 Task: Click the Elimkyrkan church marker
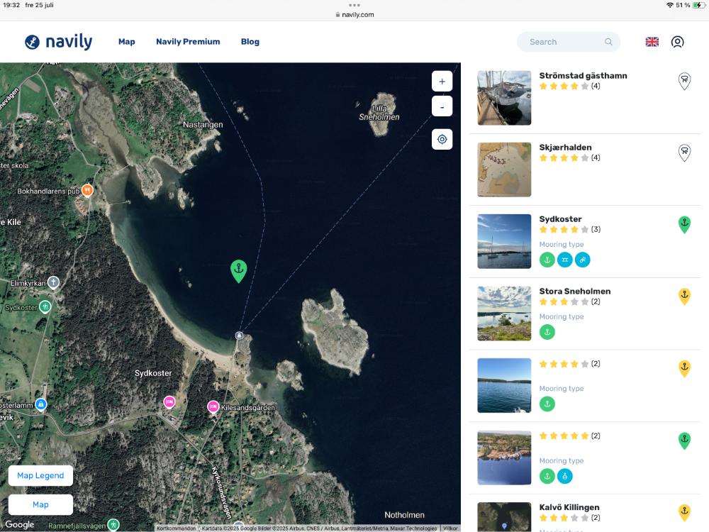pos(53,283)
